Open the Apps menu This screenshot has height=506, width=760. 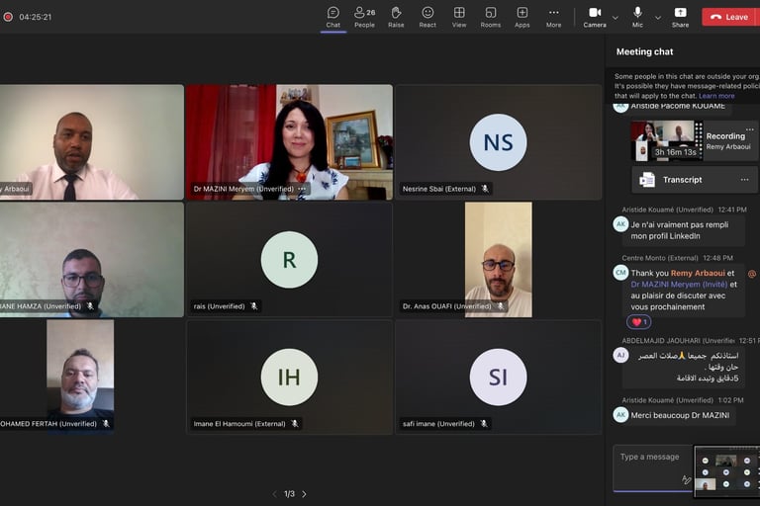[x=522, y=17]
